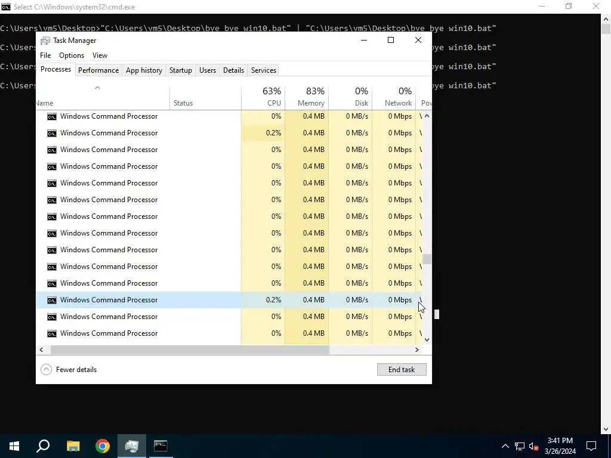Open File Explorer from the taskbar
This screenshot has height=458, width=611.
click(x=73, y=446)
